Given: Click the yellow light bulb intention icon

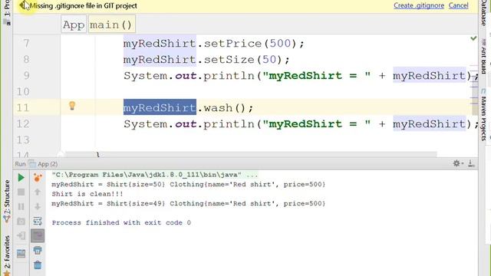Looking at the screenshot, I should pos(72,106).
